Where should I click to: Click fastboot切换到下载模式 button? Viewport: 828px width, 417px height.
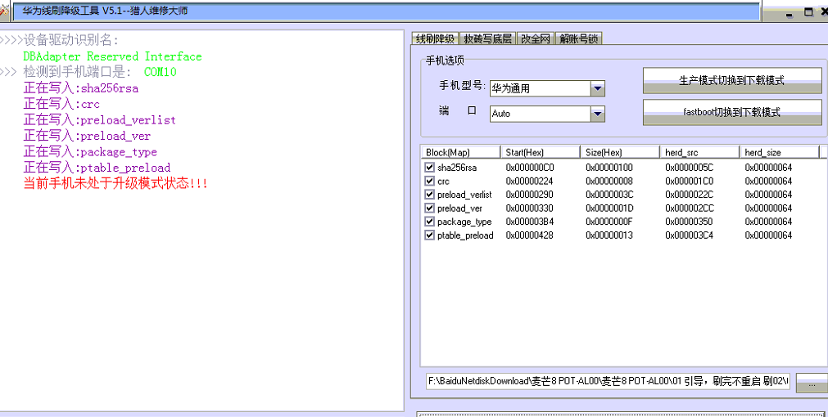[732, 112]
